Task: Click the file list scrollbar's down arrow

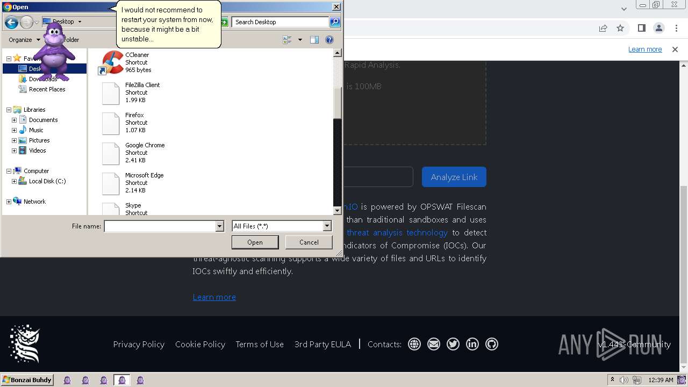Action: 338,211
